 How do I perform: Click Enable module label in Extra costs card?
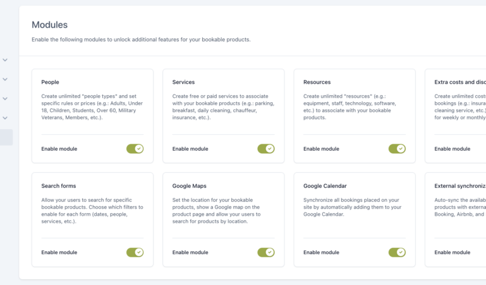point(452,149)
